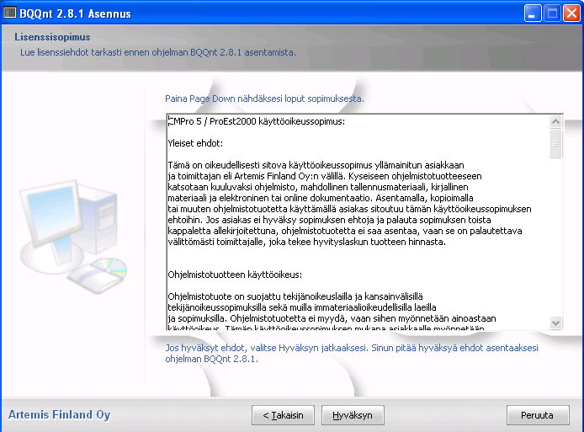Click the 'Jos hyväksyt ehdot' instruction text
The image size is (584, 432).
(352, 354)
